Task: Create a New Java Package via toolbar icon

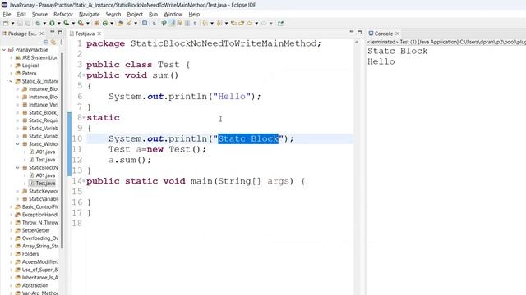Action: point(96,24)
